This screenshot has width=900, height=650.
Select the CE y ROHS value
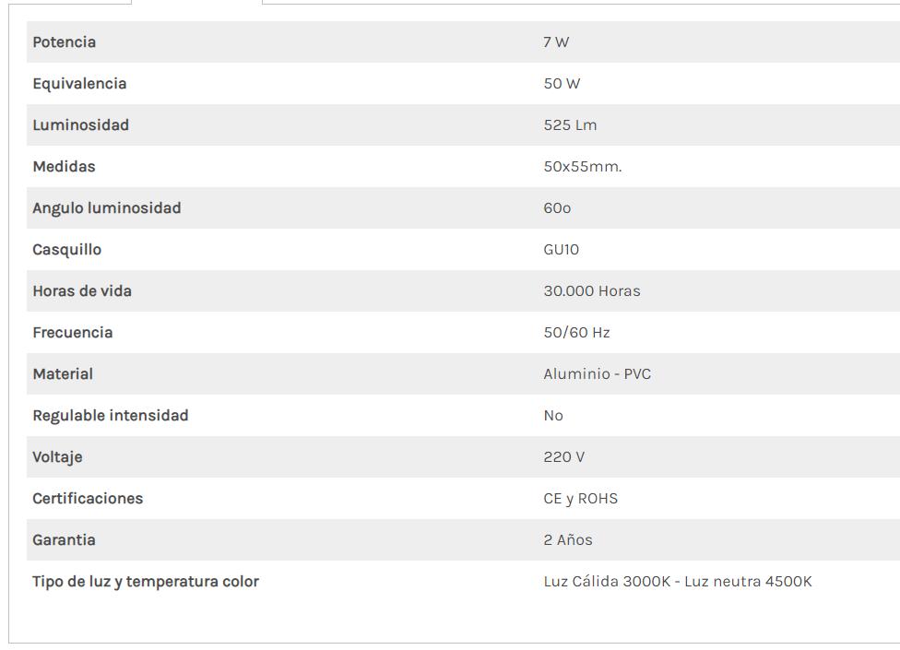580,499
